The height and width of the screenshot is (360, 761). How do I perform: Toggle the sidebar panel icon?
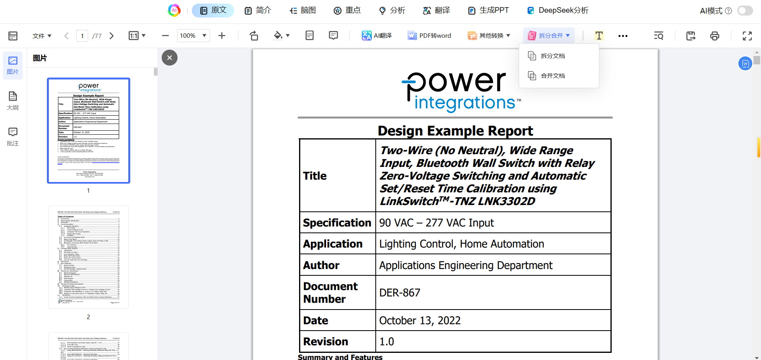tap(13, 36)
